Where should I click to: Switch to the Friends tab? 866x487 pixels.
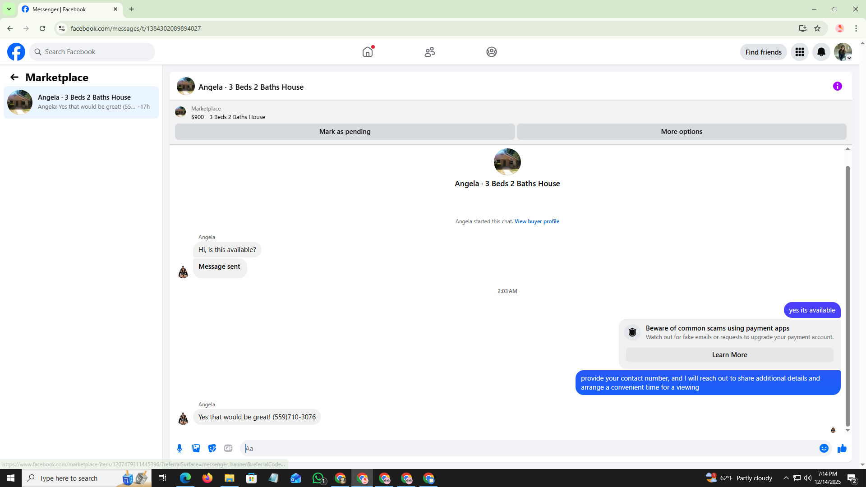click(x=429, y=52)
